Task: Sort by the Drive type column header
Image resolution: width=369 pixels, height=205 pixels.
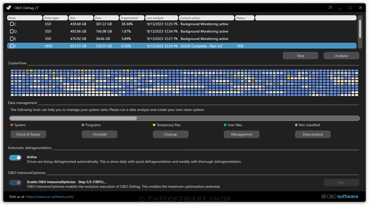Action: 55,18
